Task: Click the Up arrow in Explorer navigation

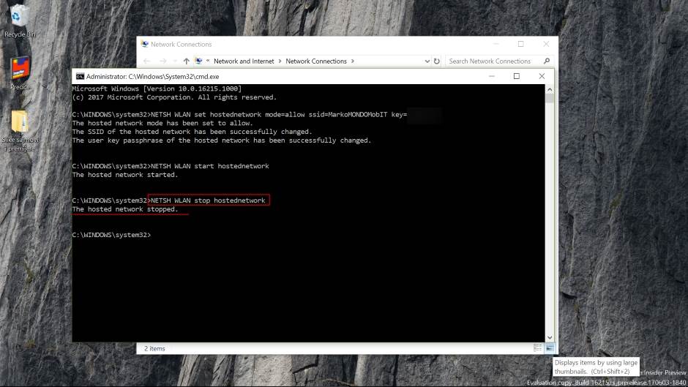Action: click(x=186, y=61)
